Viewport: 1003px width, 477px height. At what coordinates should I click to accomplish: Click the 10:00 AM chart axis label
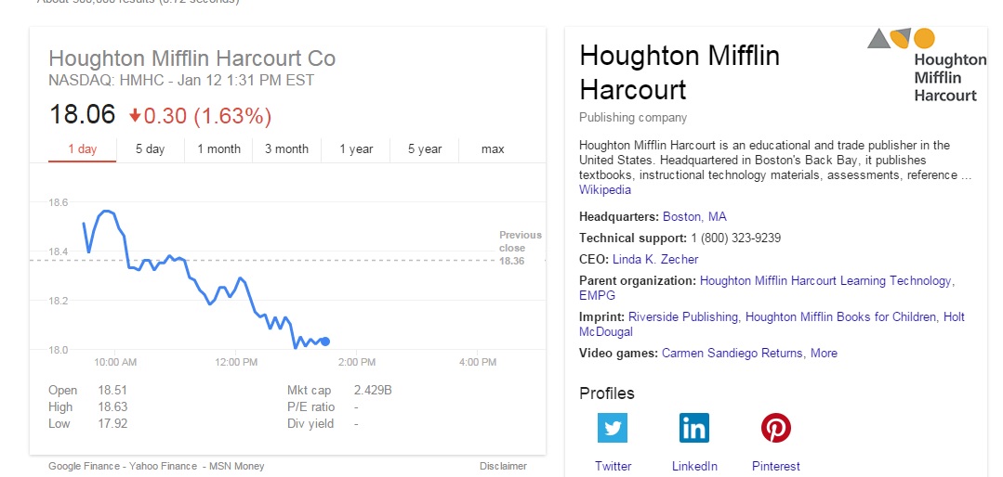(115, 362)
